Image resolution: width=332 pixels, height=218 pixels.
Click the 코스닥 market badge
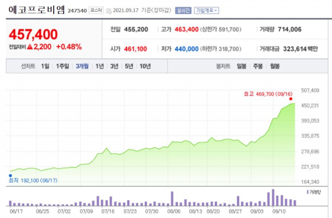[96, 11]
